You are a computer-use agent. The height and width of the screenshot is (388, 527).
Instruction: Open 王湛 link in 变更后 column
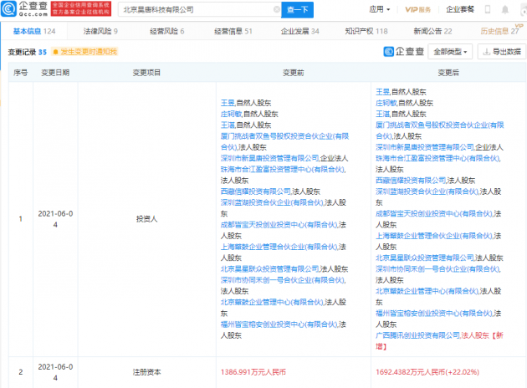(382, 114)
